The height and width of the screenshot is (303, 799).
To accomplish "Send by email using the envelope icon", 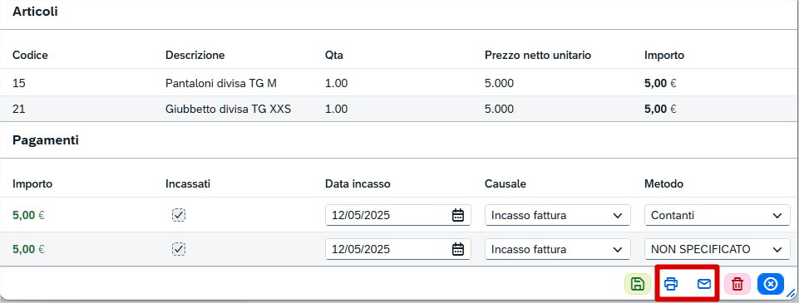I will (704, 284).
